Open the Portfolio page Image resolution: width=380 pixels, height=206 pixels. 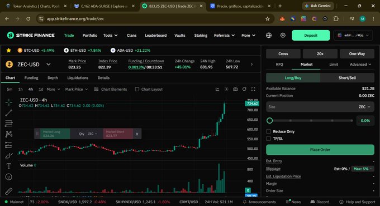pos(89,35)
